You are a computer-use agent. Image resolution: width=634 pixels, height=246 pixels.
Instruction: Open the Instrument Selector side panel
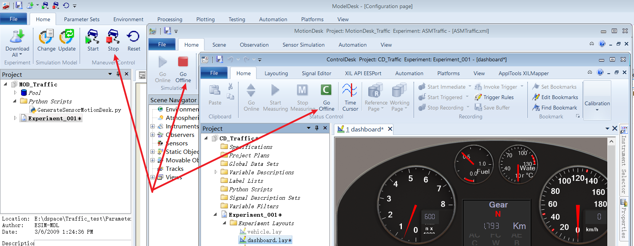[624, 160]
